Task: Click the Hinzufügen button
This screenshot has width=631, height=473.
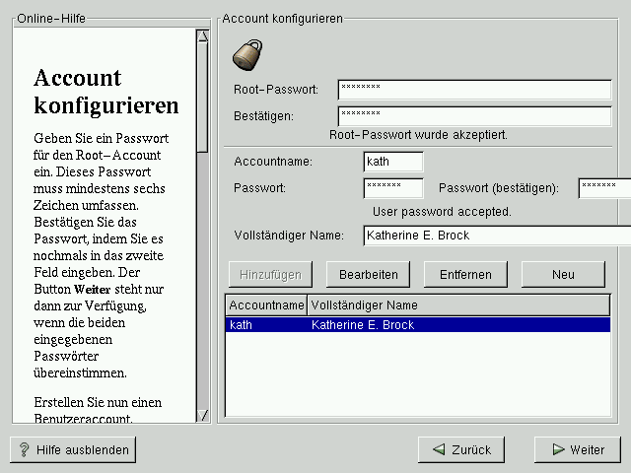Action: (x=270, y=273)
